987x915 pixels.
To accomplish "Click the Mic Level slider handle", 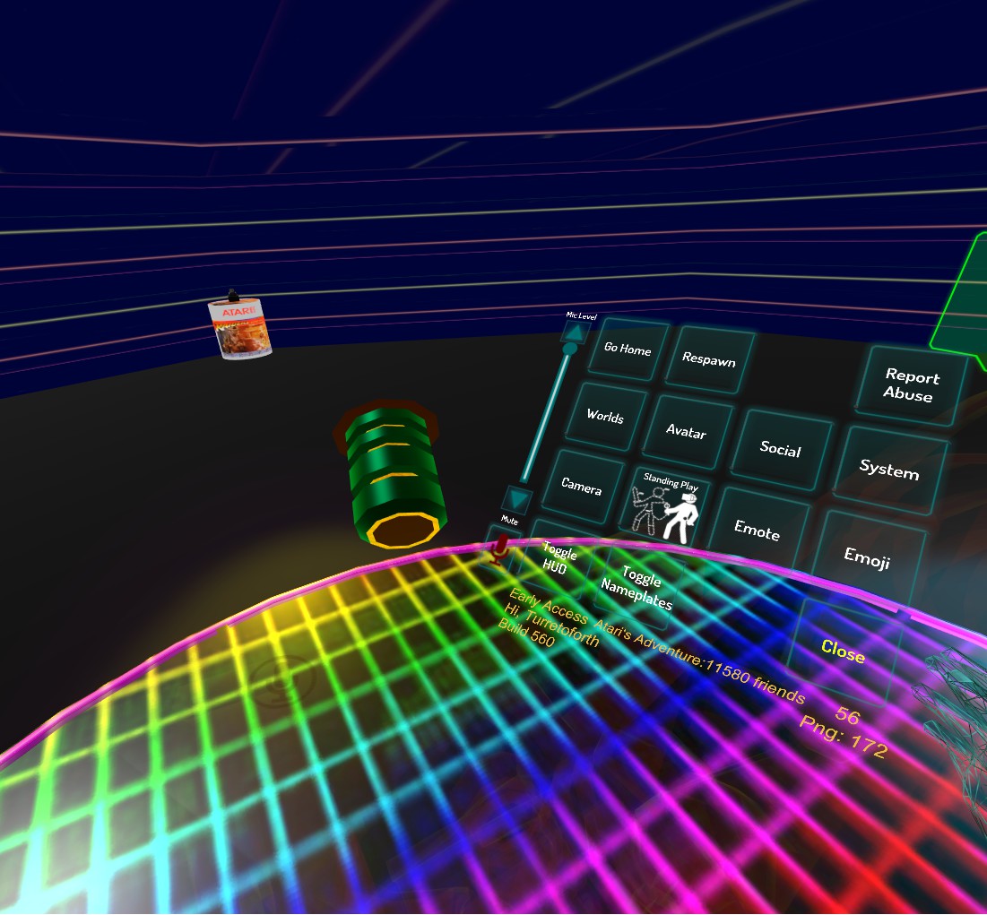I will coord(569,349).
